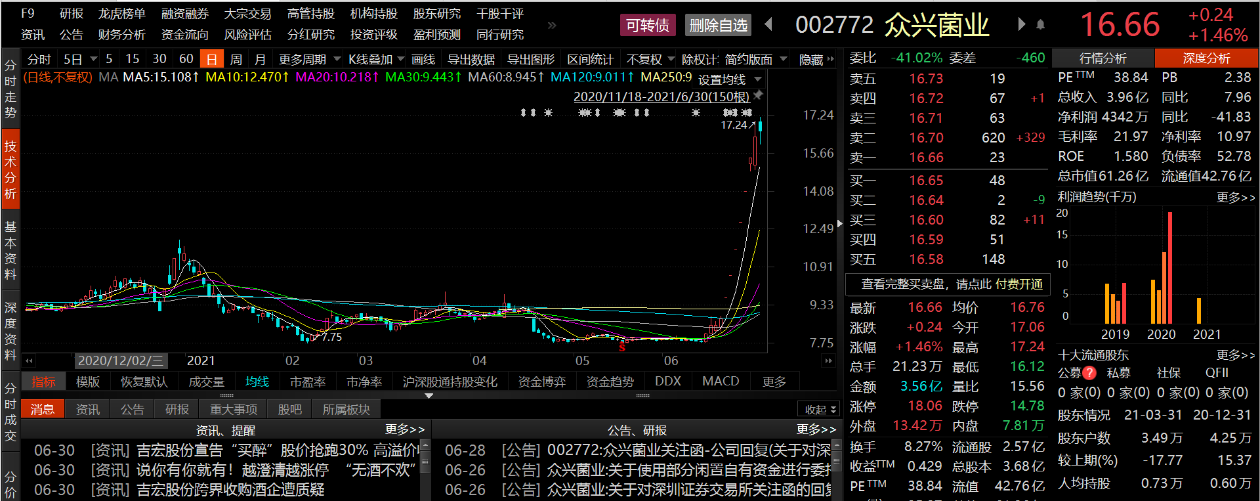Open 更多>> next to 十大流通股东
1260x501 pixels.
click(1235, 355)
